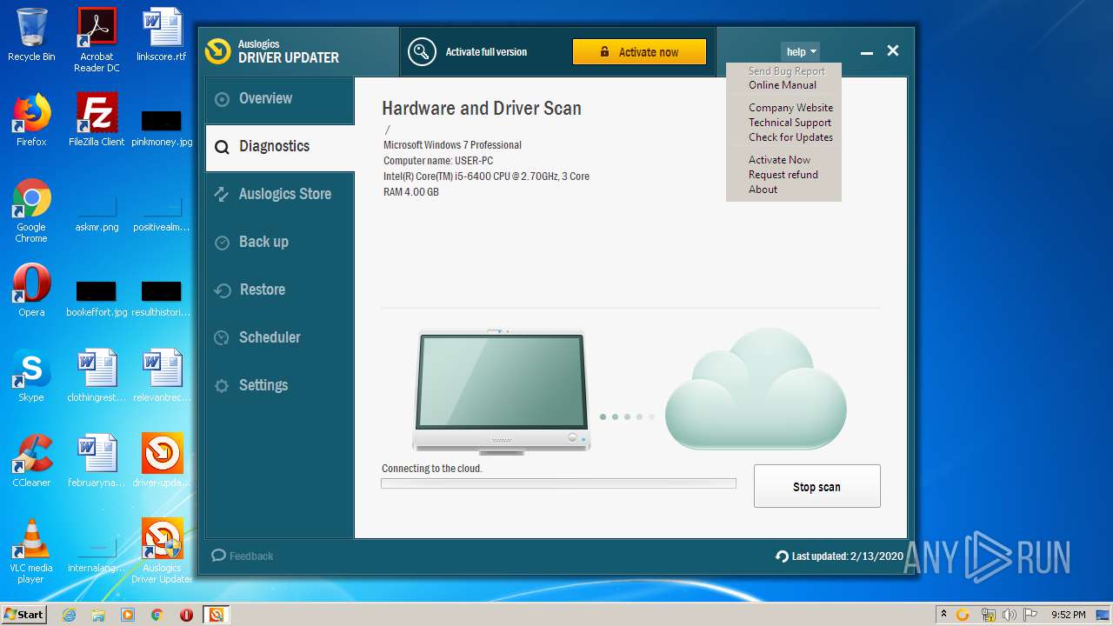Select Online Manual from help menu

click(783, 85)
